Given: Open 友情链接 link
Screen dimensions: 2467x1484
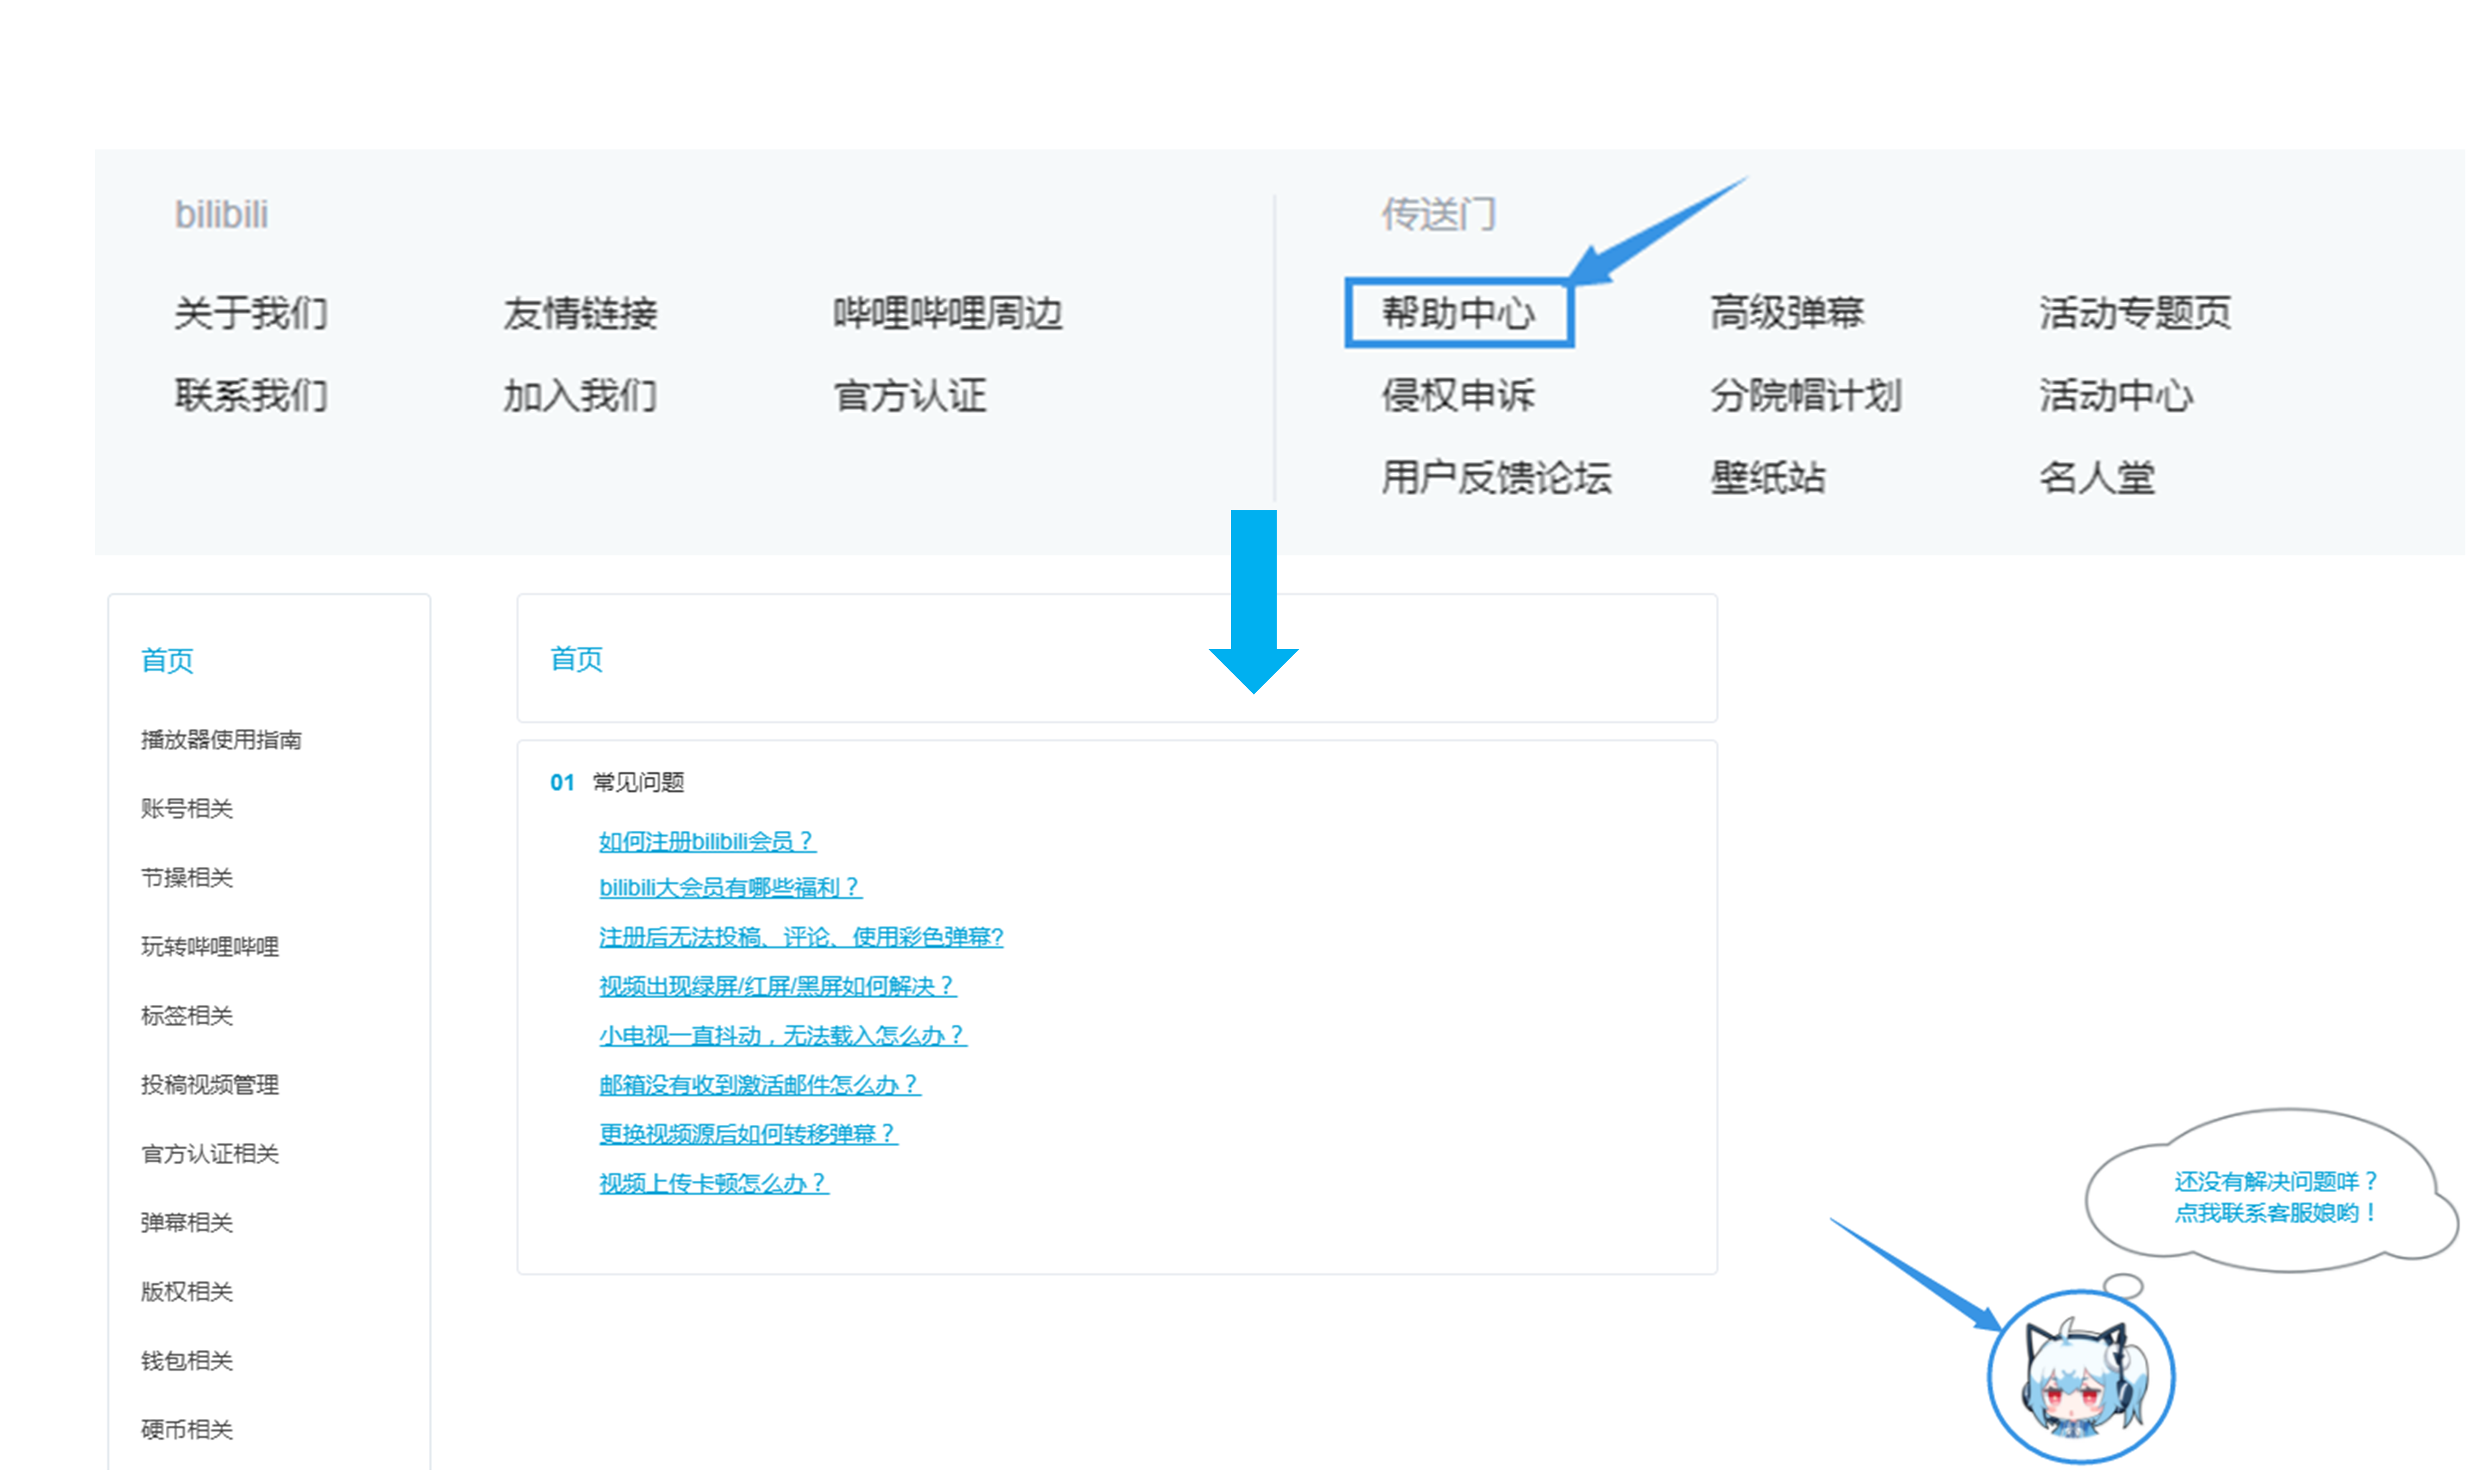Looking at the screenshot, I should (x=580, y=313).
